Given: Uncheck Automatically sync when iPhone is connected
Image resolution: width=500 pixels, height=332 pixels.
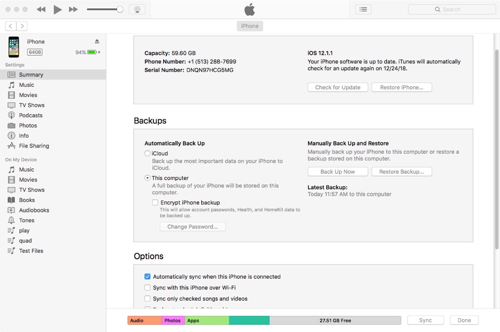Looking at the screenshot, I should (x=147, y=276).
